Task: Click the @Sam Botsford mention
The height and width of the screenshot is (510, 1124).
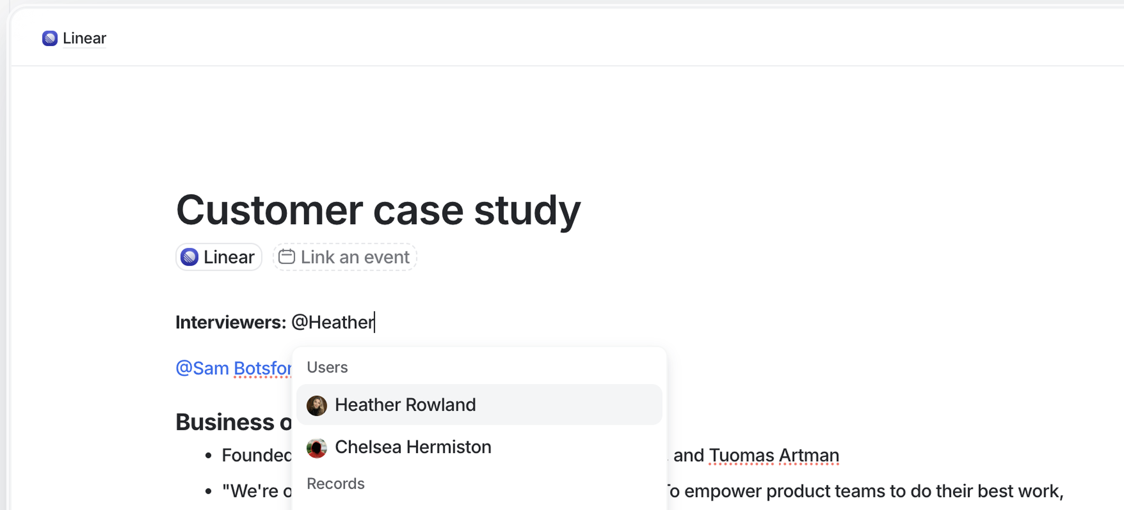Action: 234,369
